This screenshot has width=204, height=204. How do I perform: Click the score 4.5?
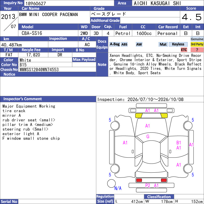[192, 17]
